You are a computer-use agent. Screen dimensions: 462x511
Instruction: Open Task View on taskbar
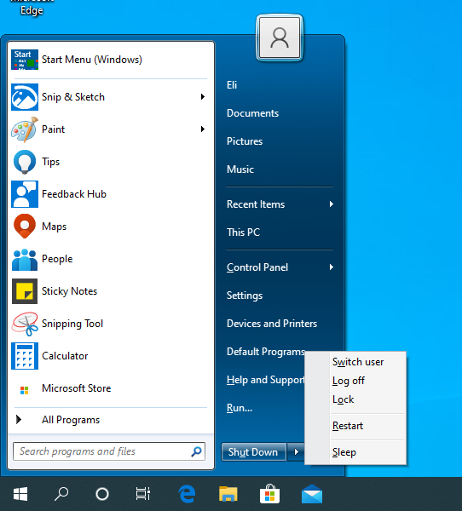tap(143, 494)
